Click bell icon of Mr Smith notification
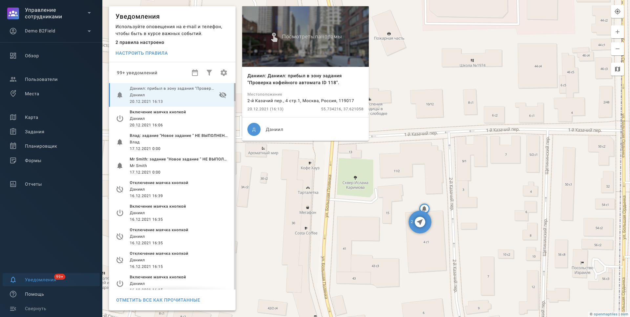 [120, 166]
